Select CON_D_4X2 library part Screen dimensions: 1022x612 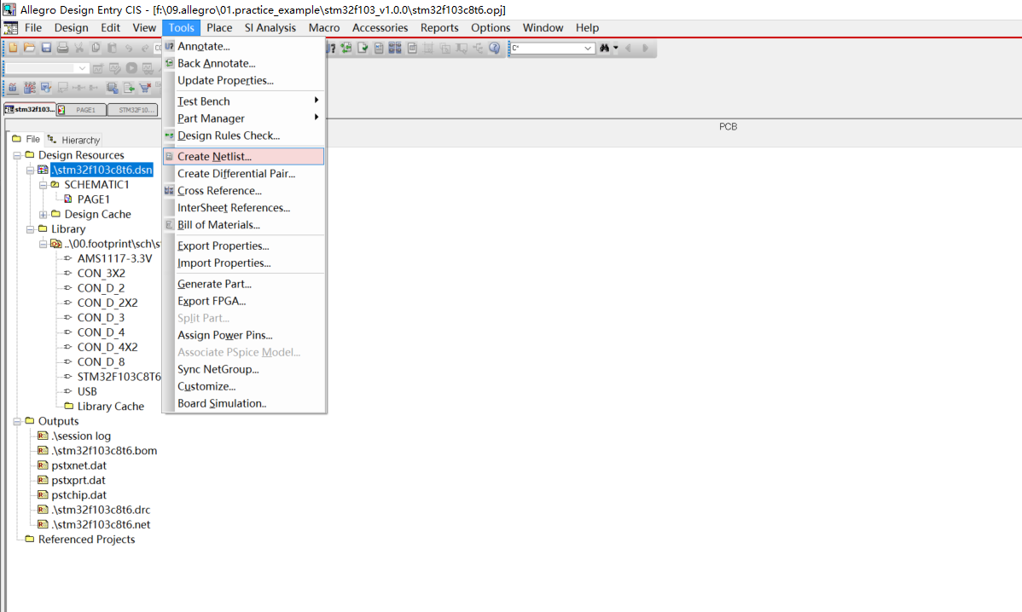point(107,347)
